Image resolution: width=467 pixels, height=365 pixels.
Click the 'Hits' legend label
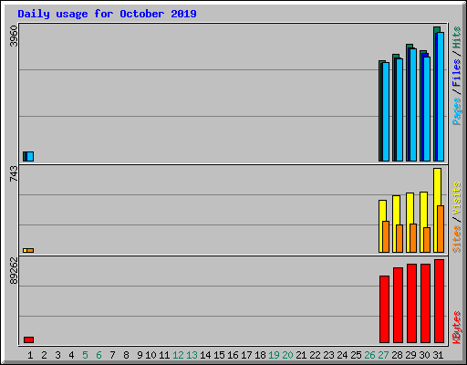[x=456, y=37]
